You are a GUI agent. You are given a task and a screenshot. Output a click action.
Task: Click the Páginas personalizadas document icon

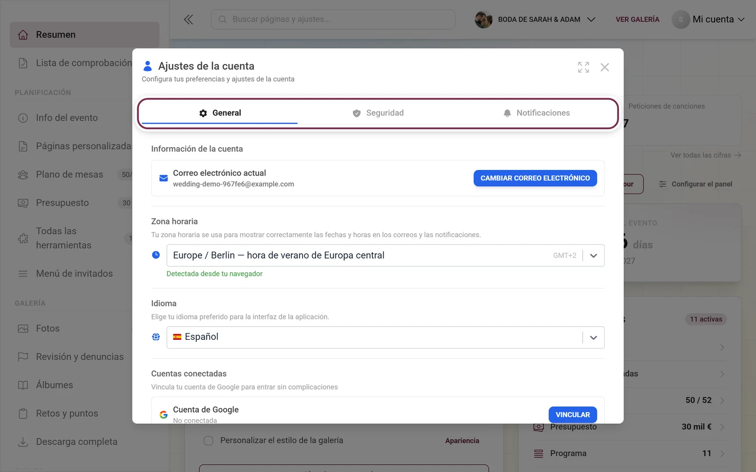pyautogui.click(x=23, y=146)
